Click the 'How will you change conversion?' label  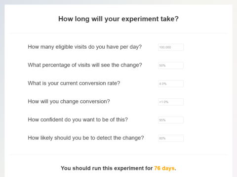tap(69, 101)
